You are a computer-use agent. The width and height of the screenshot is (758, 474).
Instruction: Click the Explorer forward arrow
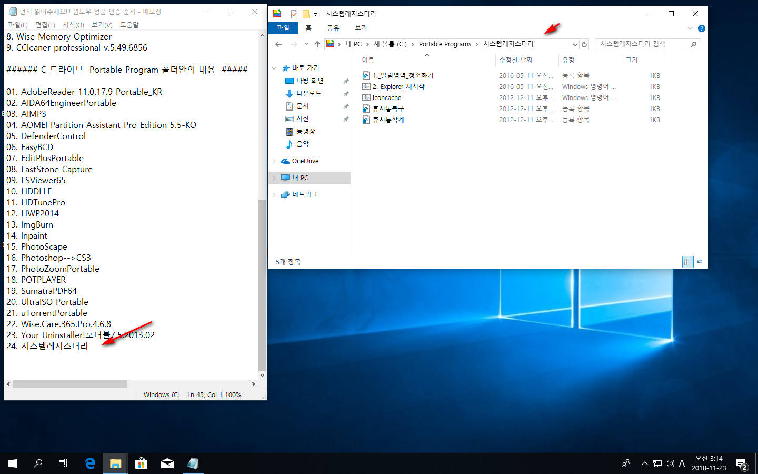click(x=294, y=44)
